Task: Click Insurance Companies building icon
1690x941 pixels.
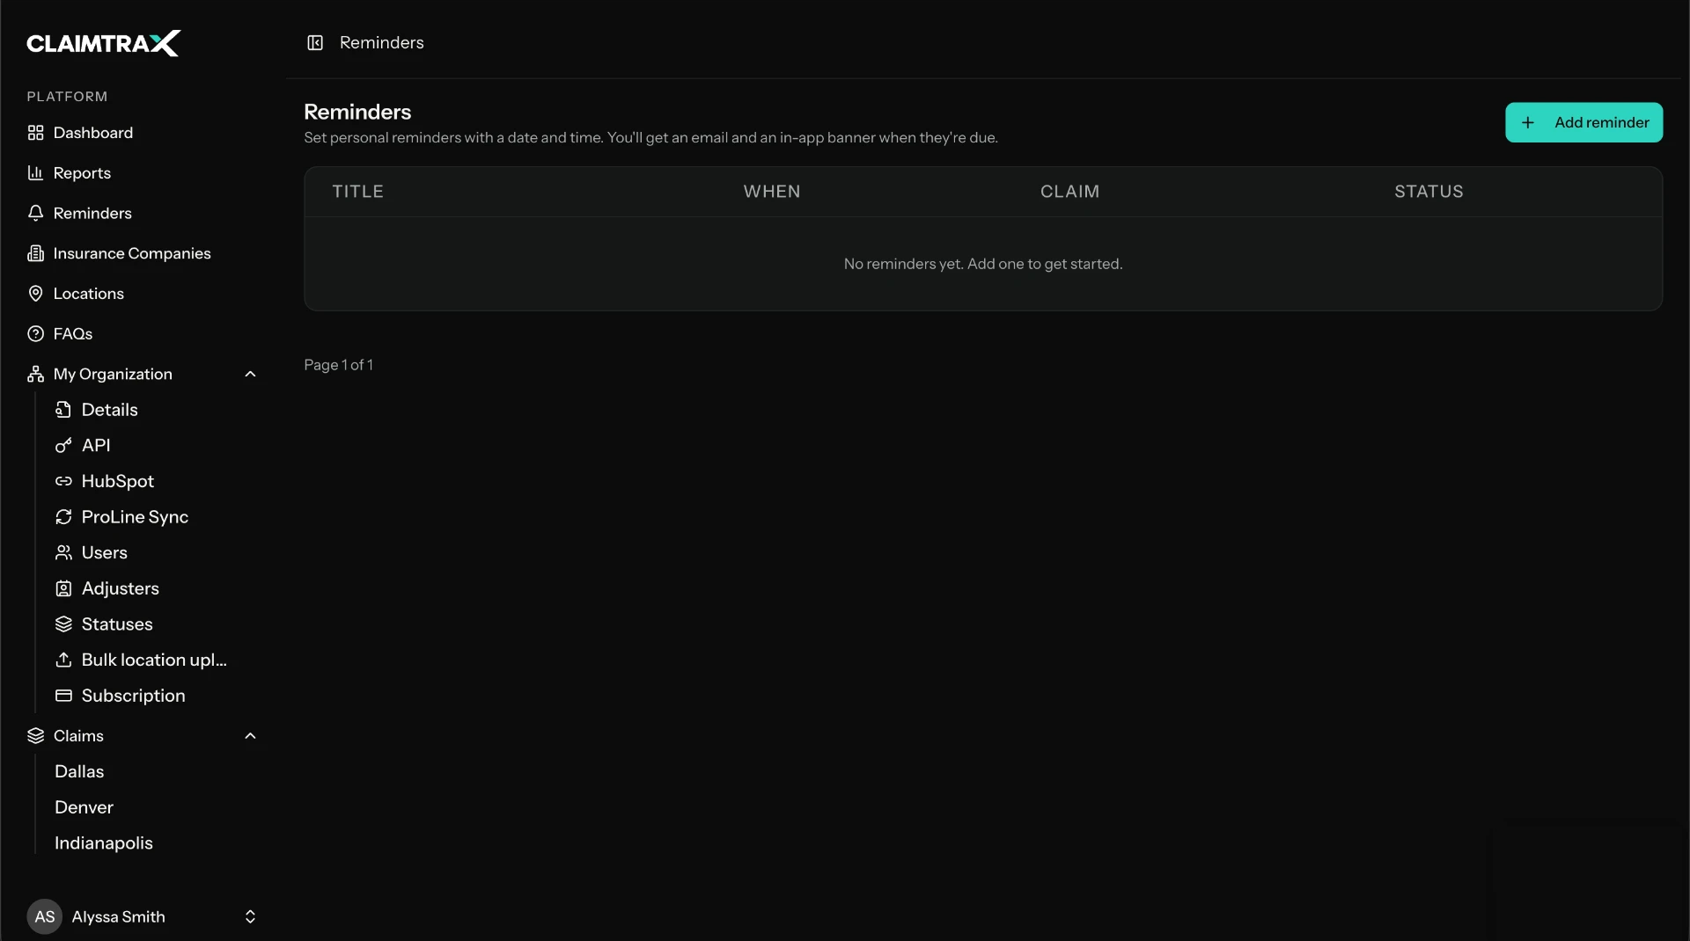Action: click(35, 253)
